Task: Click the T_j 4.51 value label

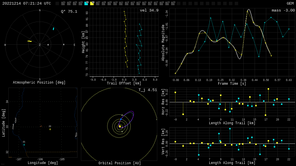Action: 147,90
